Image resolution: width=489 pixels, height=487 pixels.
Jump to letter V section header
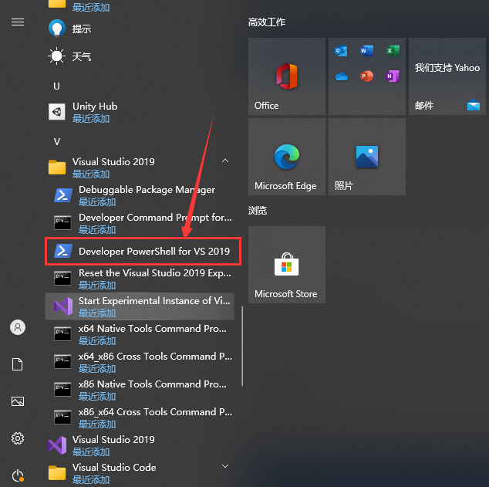57,142
